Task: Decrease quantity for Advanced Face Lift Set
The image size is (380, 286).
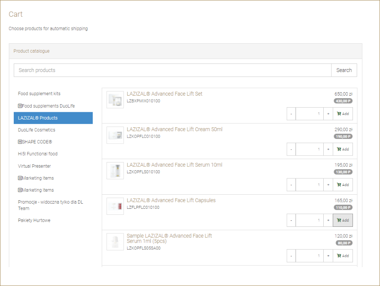Action: pyautogui.click(x=291, y=114)
